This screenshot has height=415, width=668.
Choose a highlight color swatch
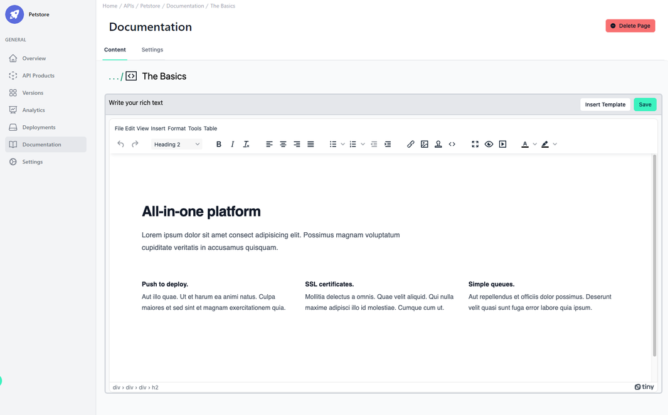point(545,144)
